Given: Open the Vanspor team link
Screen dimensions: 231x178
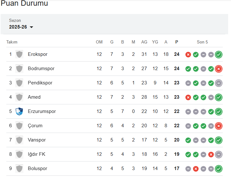Looking at the screenshot, I should click(37, 140).
